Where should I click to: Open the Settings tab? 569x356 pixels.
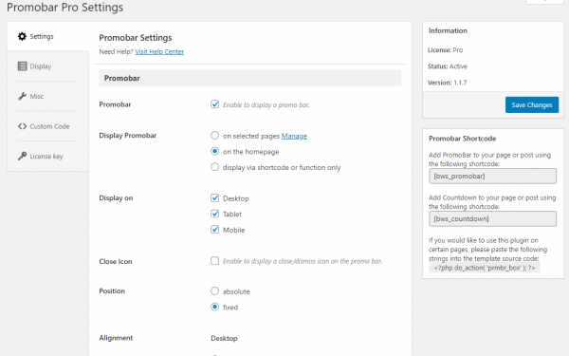tap(48, 36)
